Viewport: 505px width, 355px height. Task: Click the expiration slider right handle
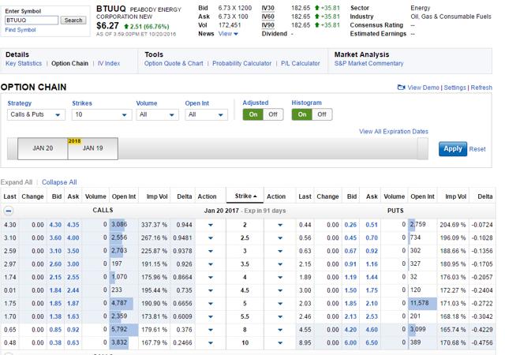[x=423, y=148]
